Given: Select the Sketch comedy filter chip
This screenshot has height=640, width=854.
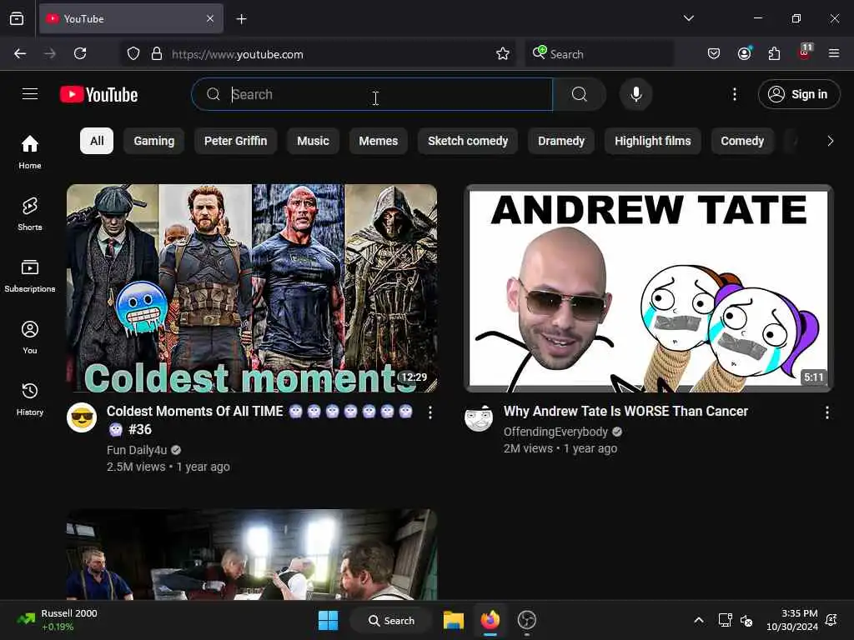Looking at the screenshot, I should [468, 141].
